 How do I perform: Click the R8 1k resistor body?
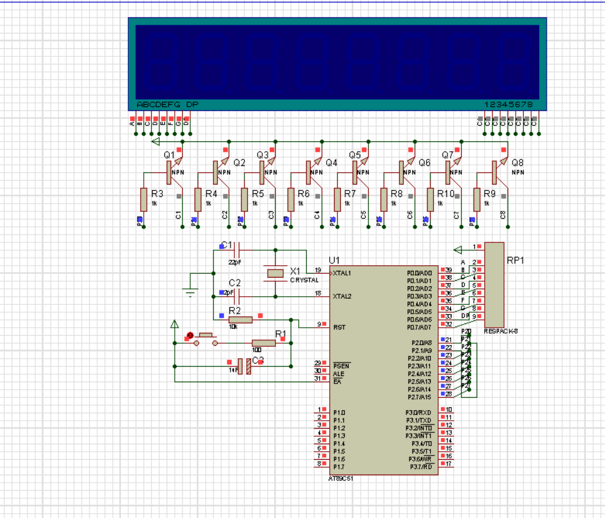384,200
